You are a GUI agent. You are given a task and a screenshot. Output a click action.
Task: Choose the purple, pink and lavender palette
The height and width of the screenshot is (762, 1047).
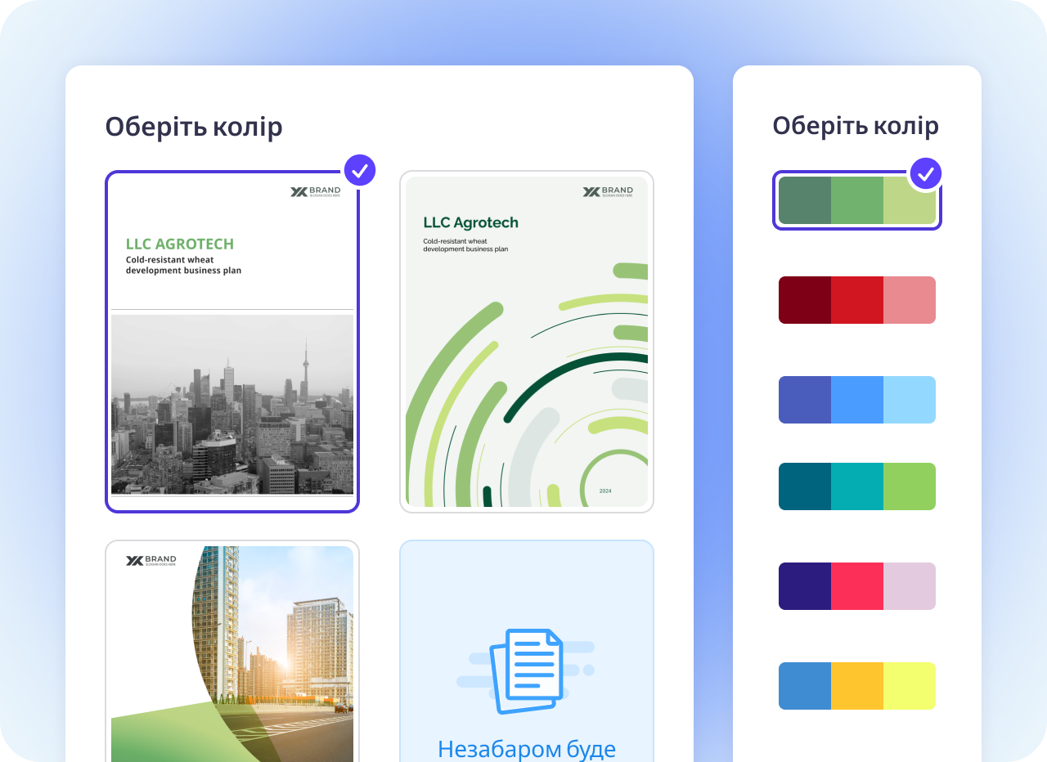pyautogui.click(x=856, y=586)
